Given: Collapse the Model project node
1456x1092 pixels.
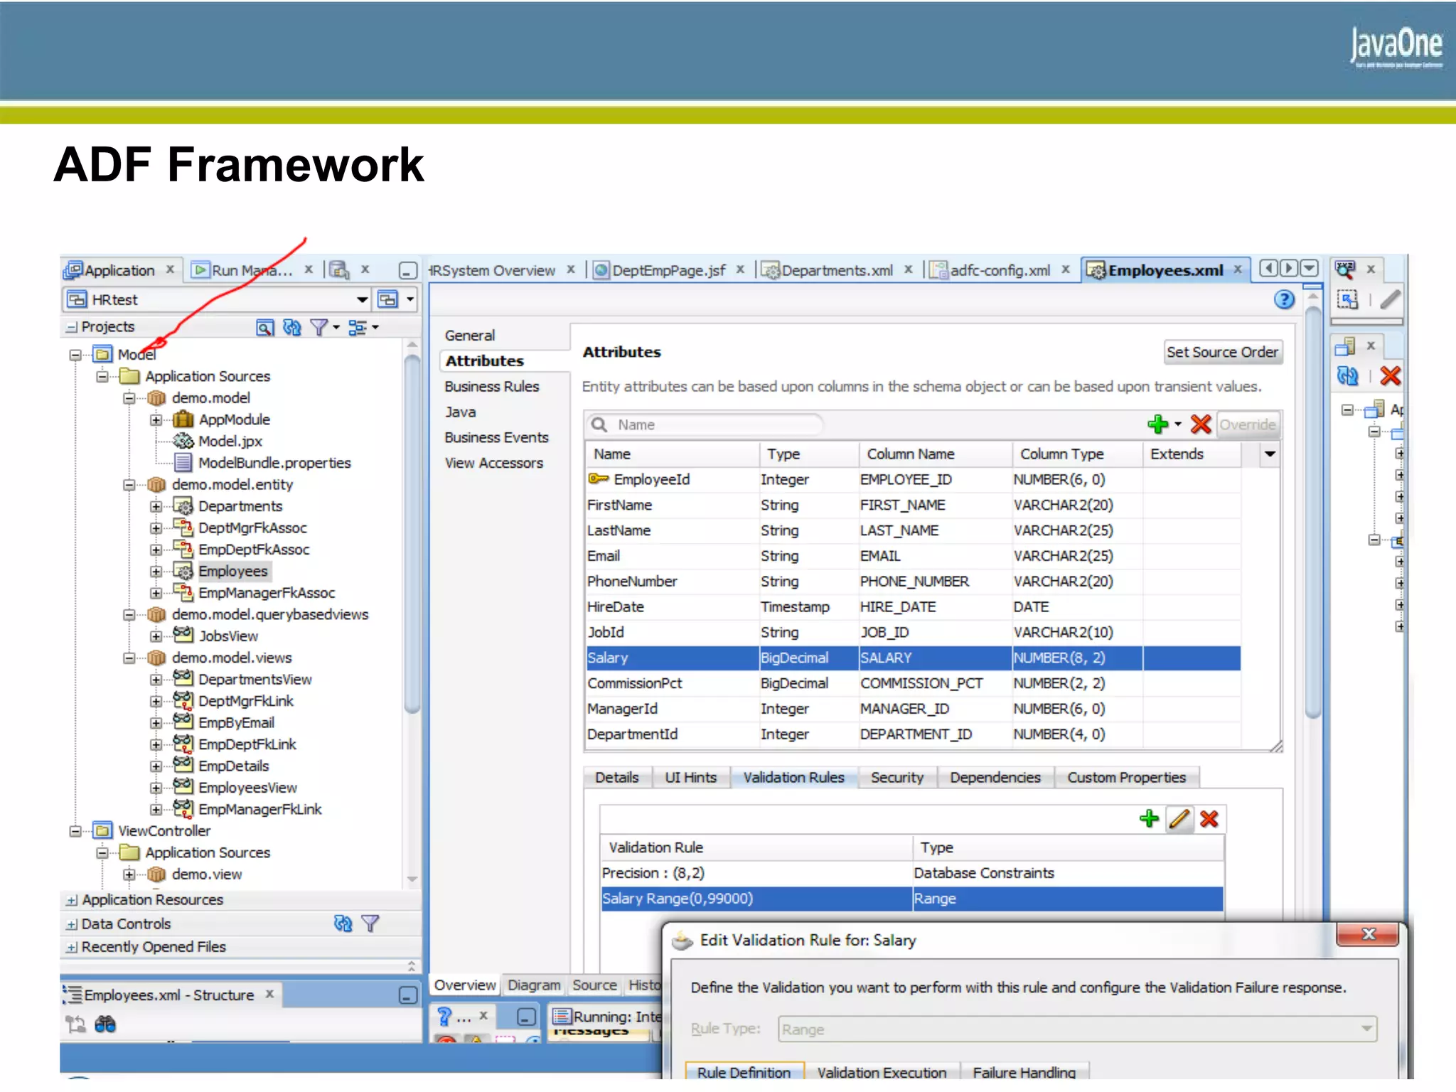Looking at the screenshot, I should (75, 354).
